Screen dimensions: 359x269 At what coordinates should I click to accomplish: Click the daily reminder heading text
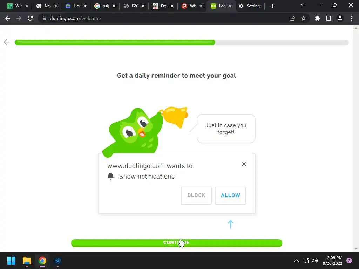click(x=177, y=76)
